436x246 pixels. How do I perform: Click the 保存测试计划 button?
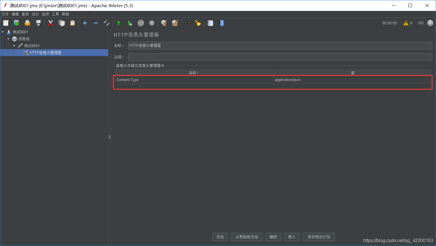click(319, 237)
